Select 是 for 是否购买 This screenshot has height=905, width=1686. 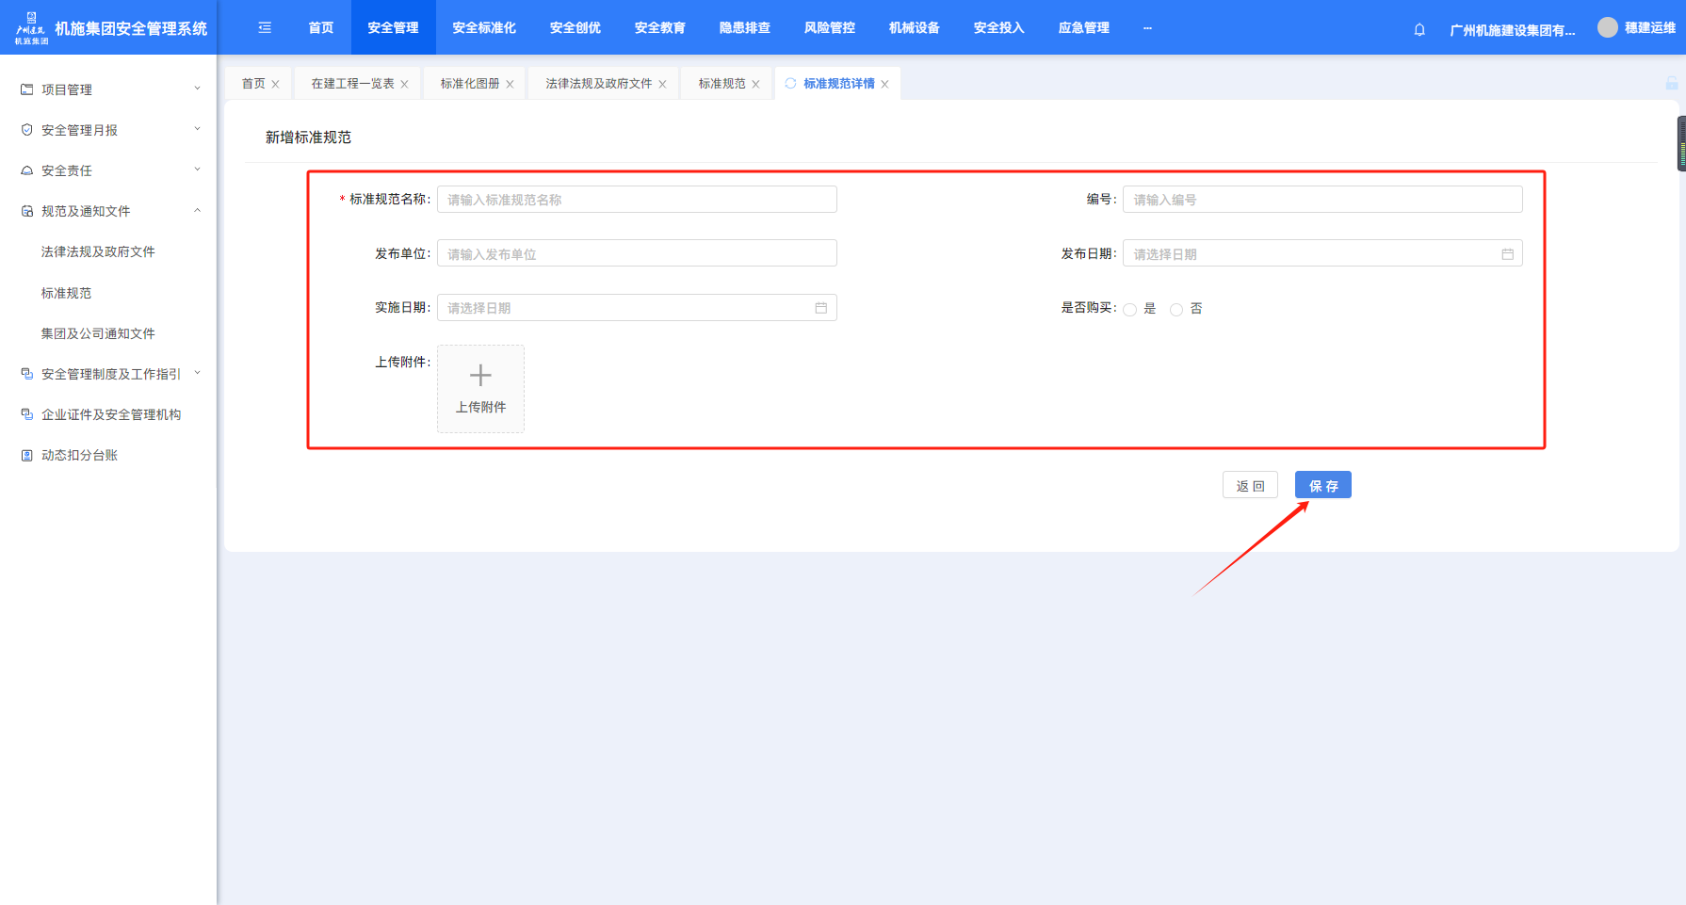pyautogui.click(x=1130, y=309)
